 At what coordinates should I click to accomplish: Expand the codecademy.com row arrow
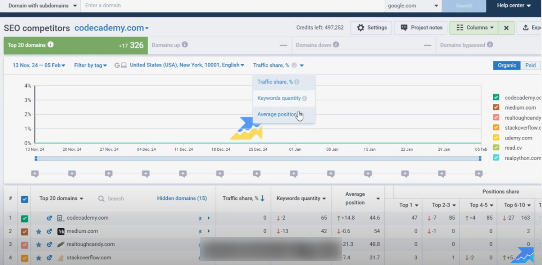pyautogui.click(x=209, y=218)
